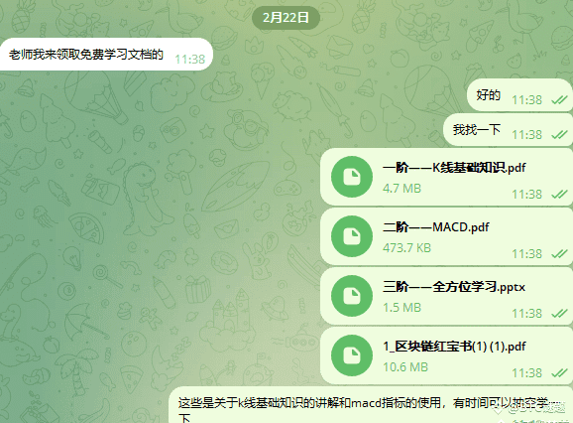The image size is (573, 423).
Task: Click the 1_区块链红宝书(1) (1).pdf file name
Action: (x=454, y=347)
